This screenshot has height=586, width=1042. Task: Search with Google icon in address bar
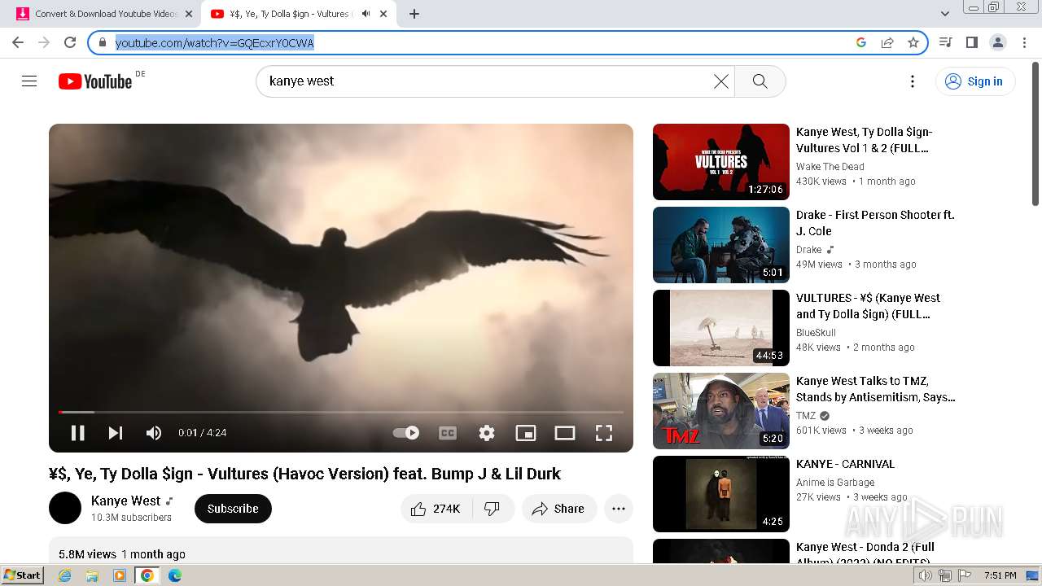[x=861, y=42]
